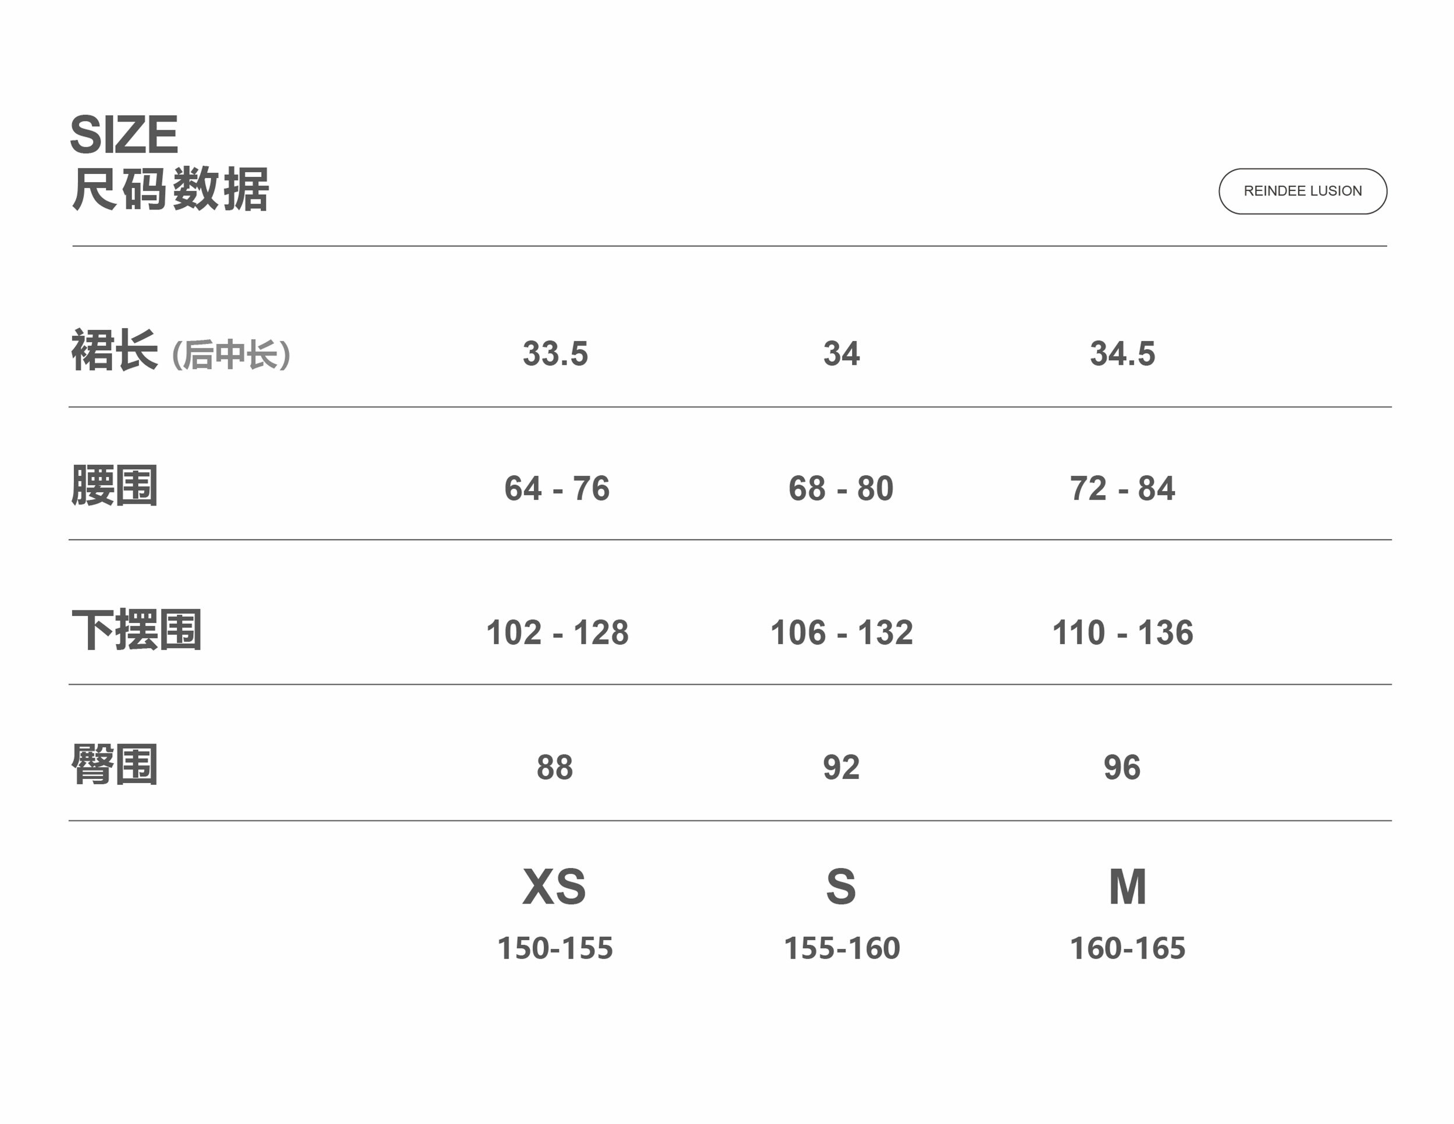Click the 臀围 row label

(115, 765)
